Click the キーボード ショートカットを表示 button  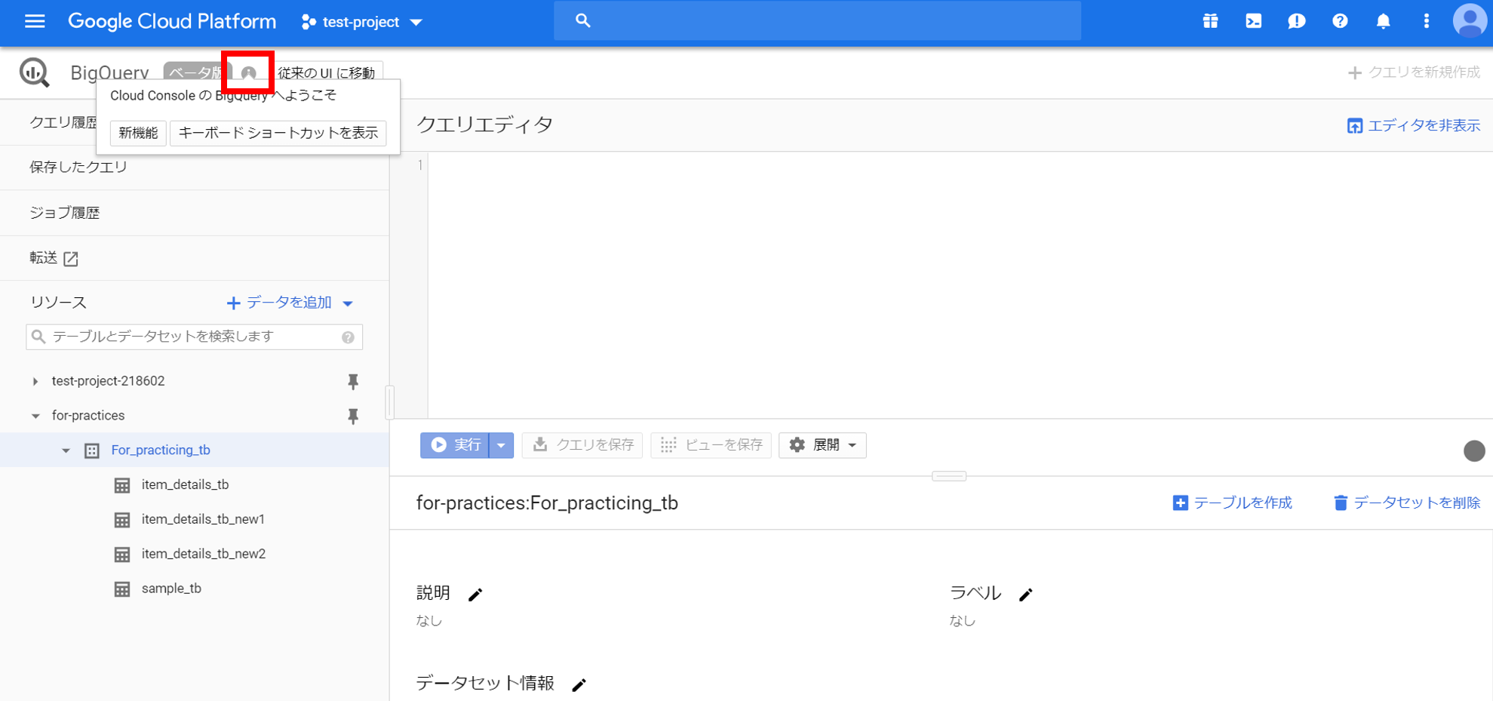tap(278, 133)
